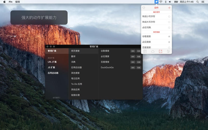
Task: Toggle radio for 百度搜索 in popover
Action: (169, 48)
